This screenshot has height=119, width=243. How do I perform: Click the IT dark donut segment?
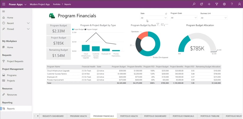(x=138, y=45)
